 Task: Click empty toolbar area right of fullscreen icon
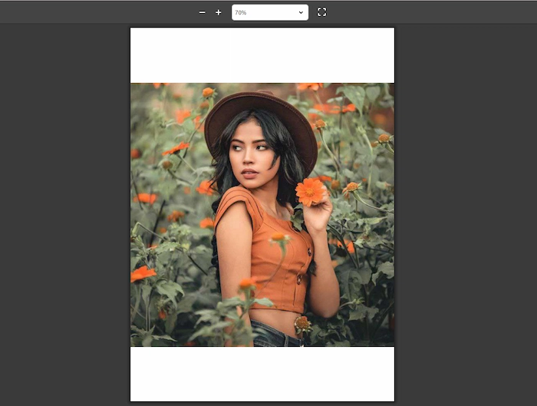click(430, 12)
